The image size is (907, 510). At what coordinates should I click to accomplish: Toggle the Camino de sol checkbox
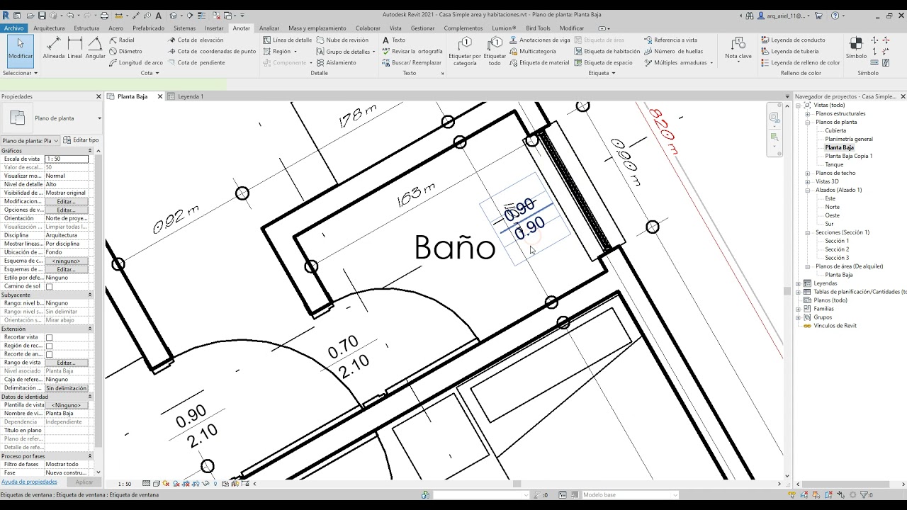click(49, 286)
